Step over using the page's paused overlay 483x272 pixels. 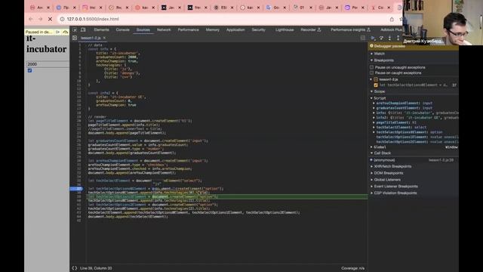pos(66,32)
